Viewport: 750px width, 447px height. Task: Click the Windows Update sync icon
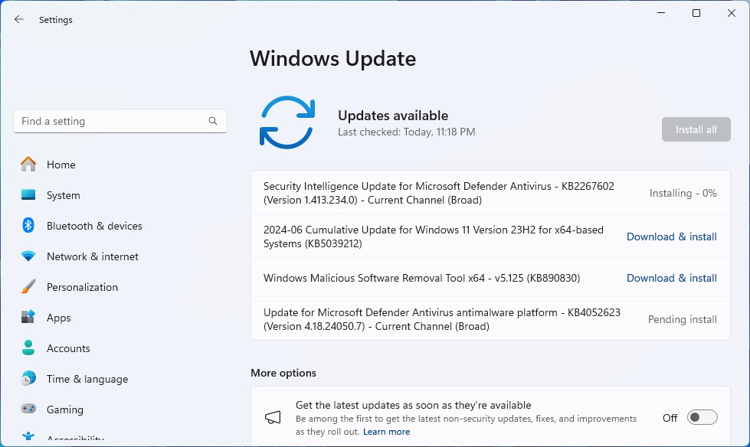287,122
